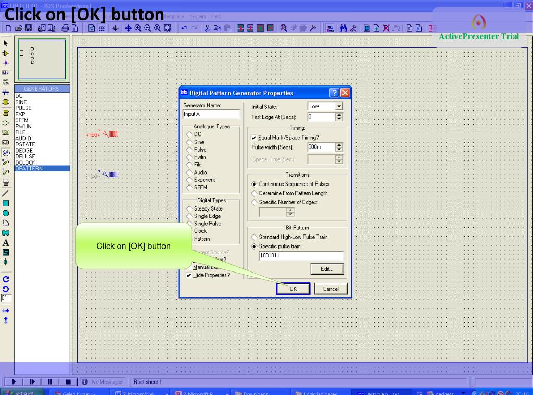Click Zoom Out magnifier icon
The height and width of the screenshot is (395, 533).
[147, 28]
